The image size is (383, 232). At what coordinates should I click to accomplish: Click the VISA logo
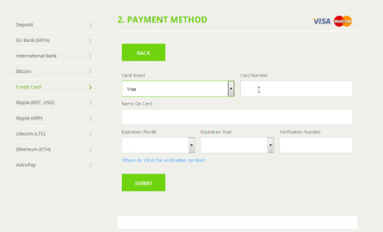click(322, 22)
